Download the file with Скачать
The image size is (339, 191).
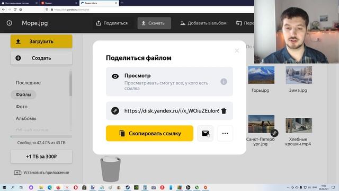coord(154,23)
